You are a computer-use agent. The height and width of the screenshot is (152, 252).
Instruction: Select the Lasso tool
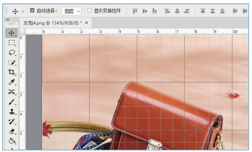(x=12, y=53)
